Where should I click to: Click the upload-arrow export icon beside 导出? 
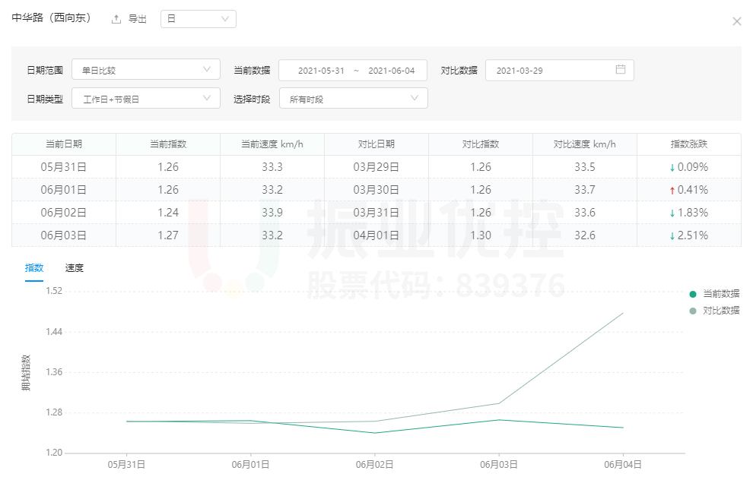116,19
